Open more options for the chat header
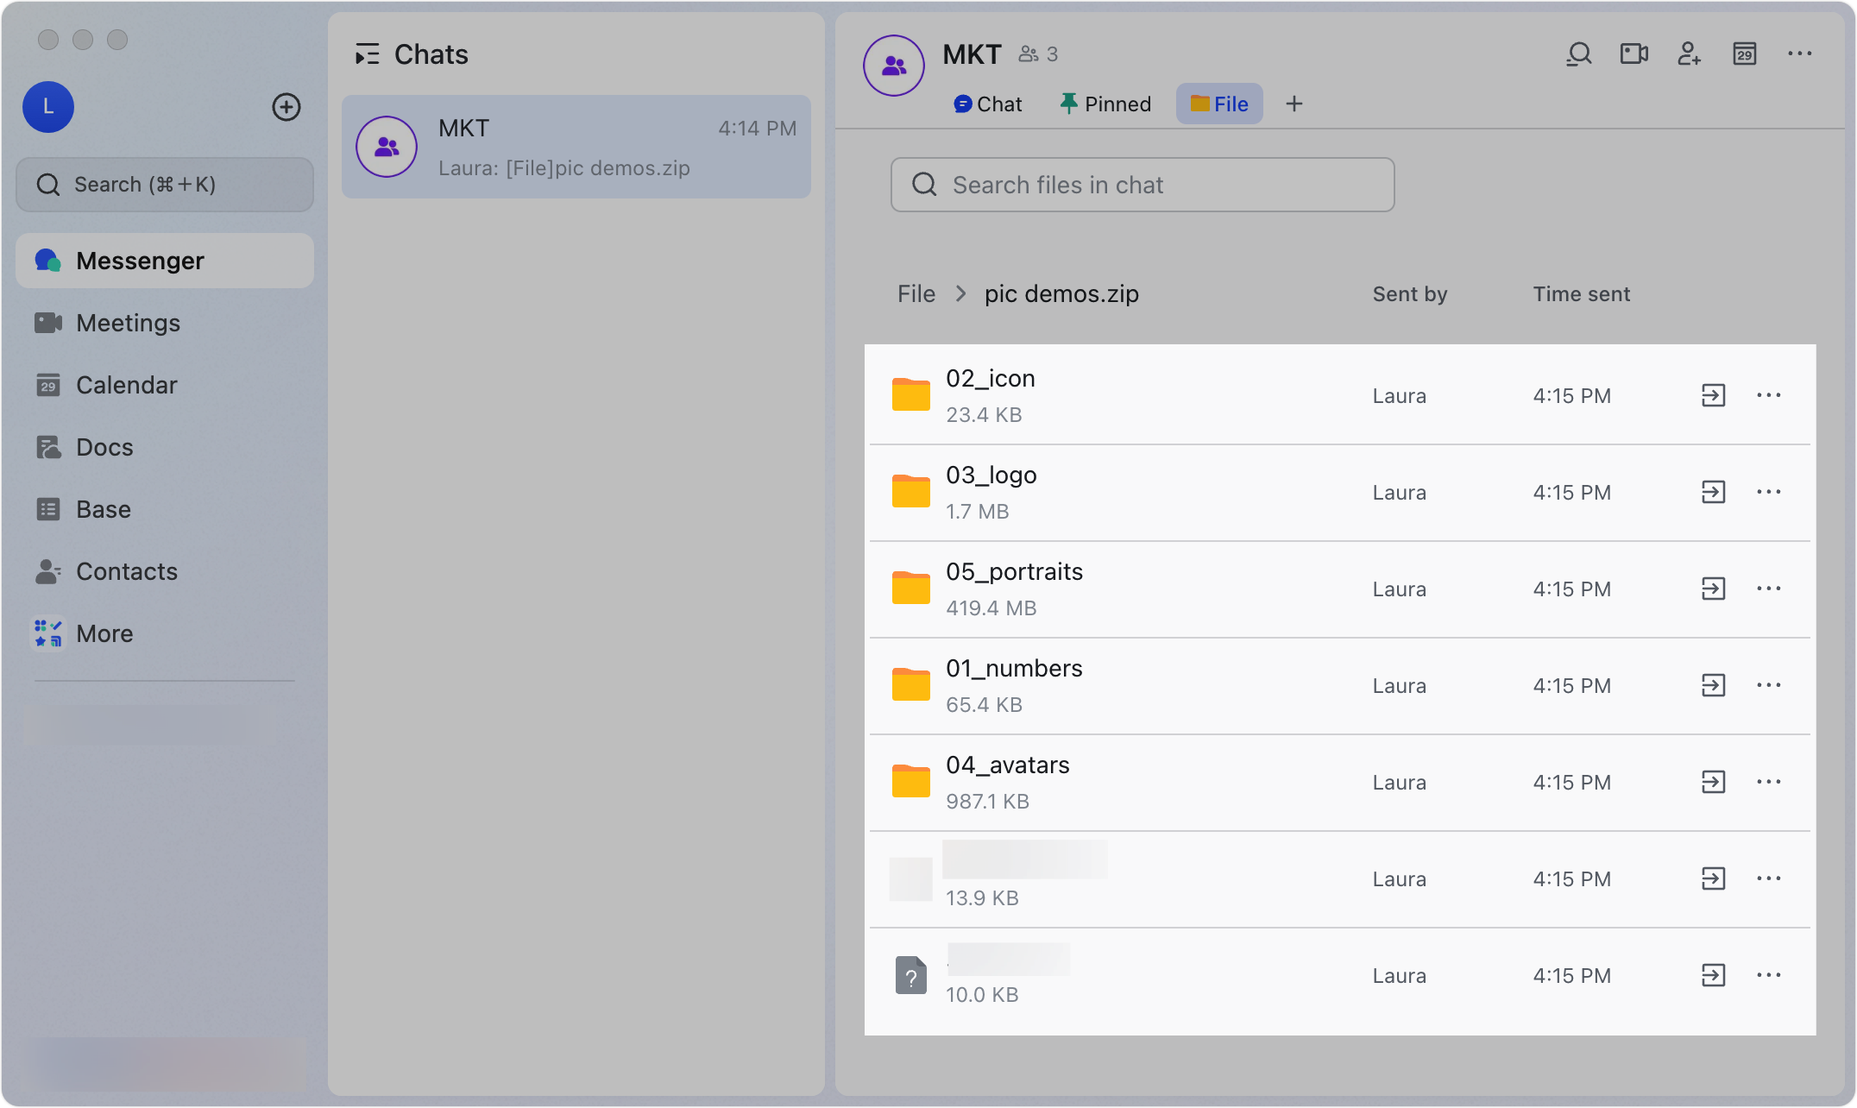This screenshot has height=1108, width=1857. click(x=1799, y=54)
